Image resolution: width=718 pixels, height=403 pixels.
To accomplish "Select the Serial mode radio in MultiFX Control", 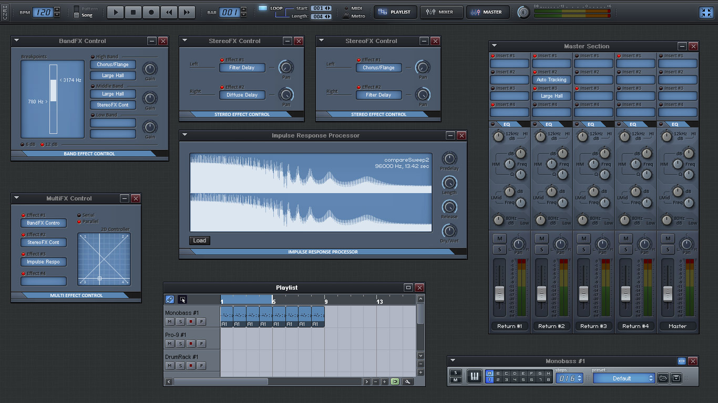I will click(79, 215).
